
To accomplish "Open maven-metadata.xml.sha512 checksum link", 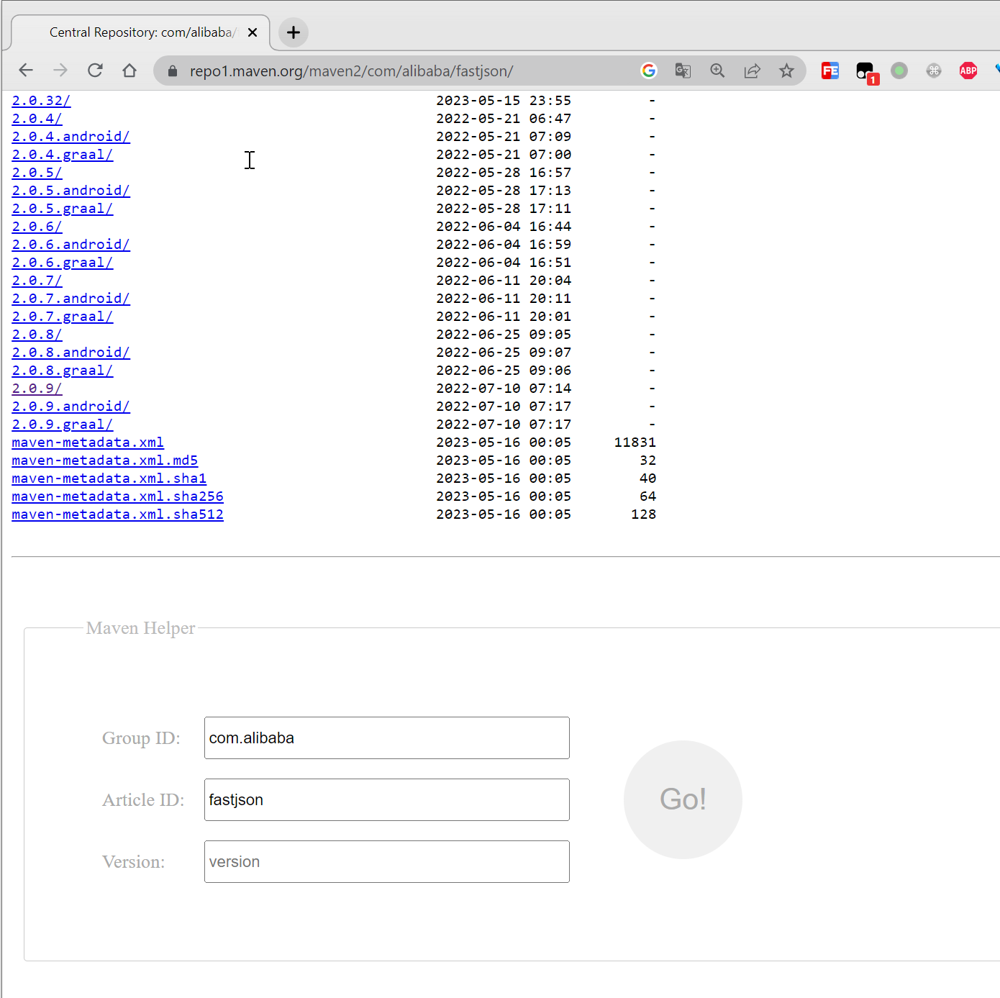I will pyautogui.click(x=117, y=514).
